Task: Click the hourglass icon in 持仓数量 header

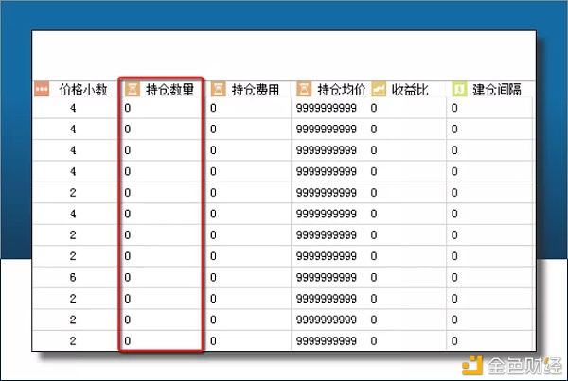Action: (132, 89)
